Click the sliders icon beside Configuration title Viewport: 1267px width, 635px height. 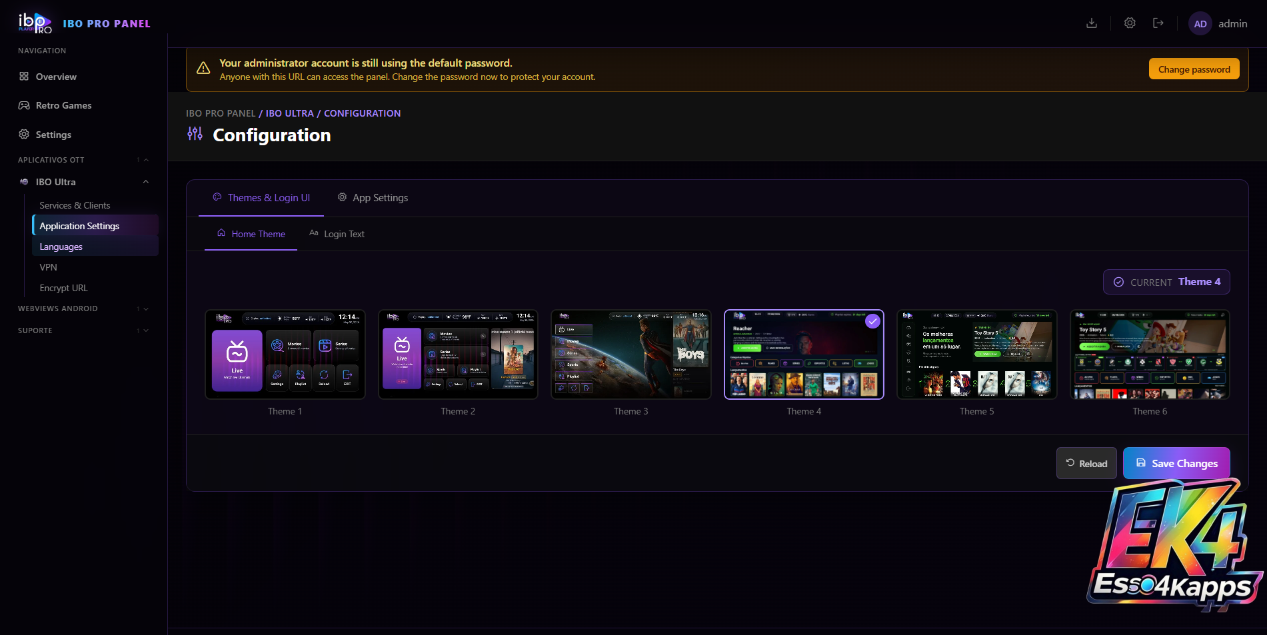click(x=195, y=134)
